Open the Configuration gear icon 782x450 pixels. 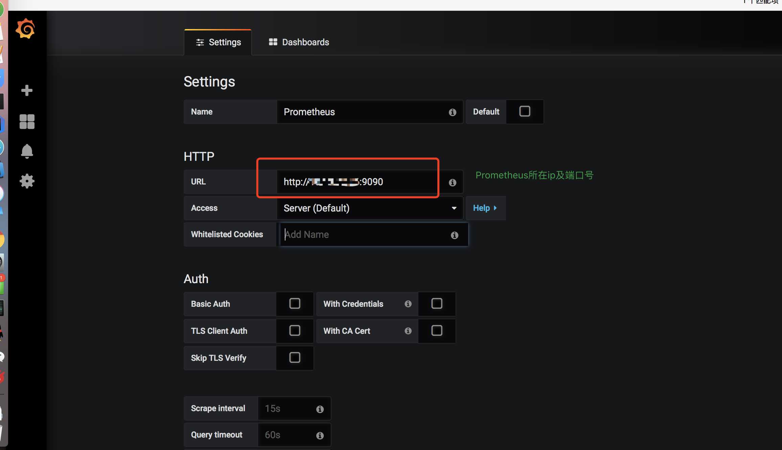26,181
